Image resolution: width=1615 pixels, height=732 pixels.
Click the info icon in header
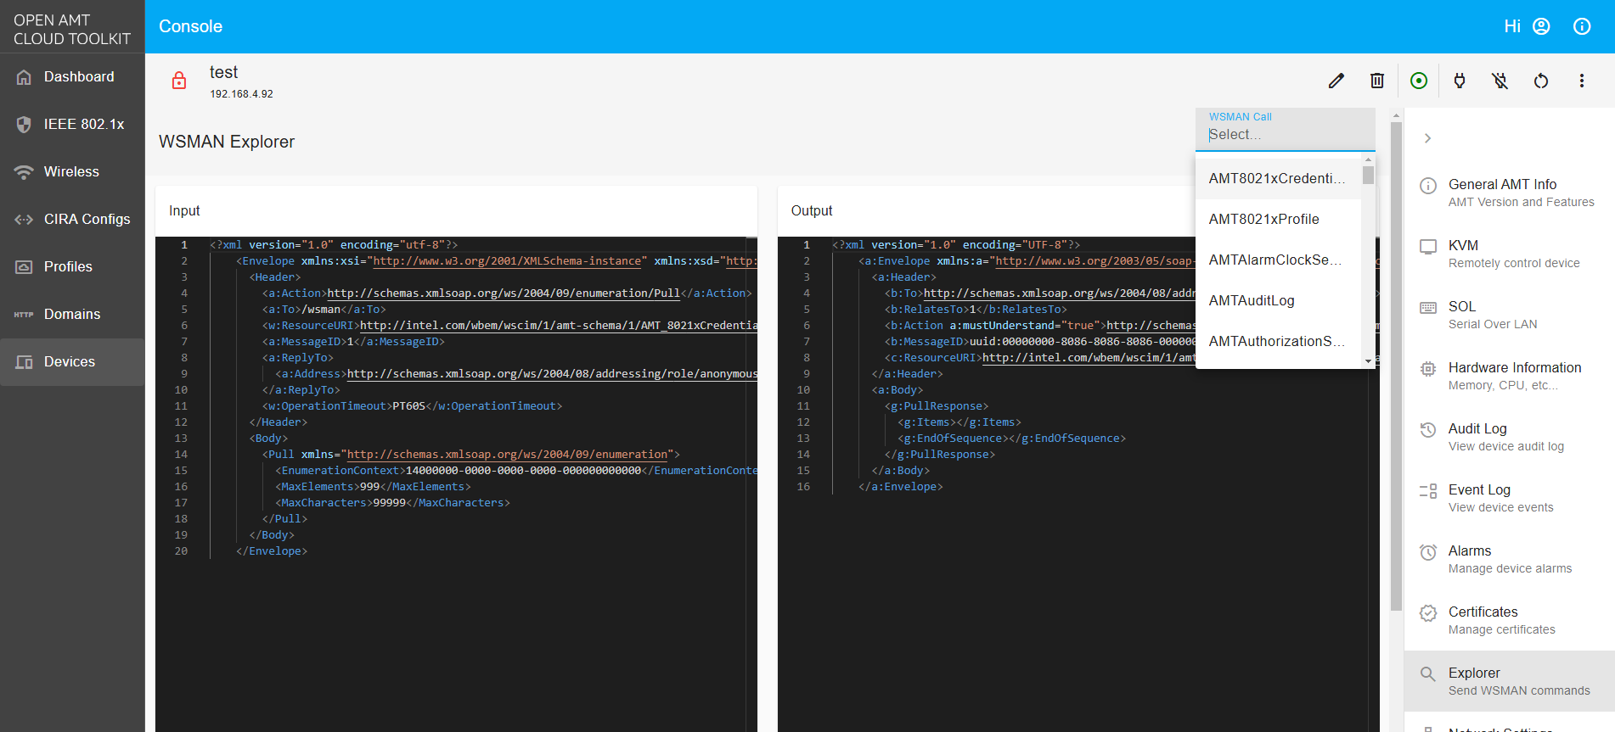(1582, 26)
